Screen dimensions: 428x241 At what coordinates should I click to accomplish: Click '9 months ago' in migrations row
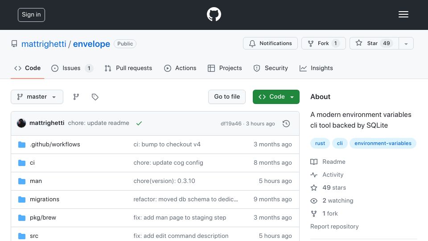[273, 199]
